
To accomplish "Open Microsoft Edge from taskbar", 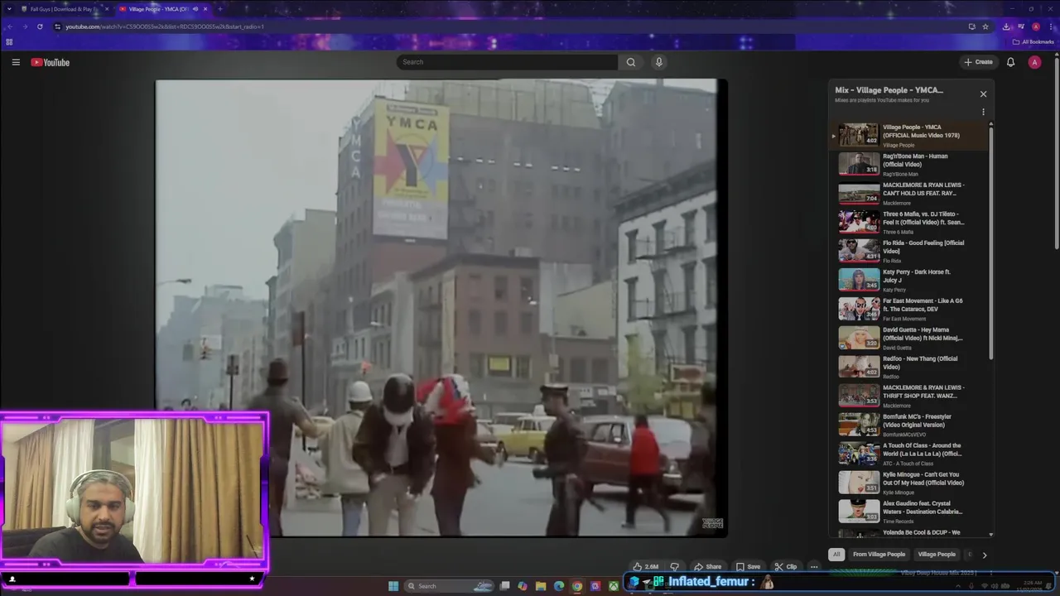I will click(x=559, y=586).
